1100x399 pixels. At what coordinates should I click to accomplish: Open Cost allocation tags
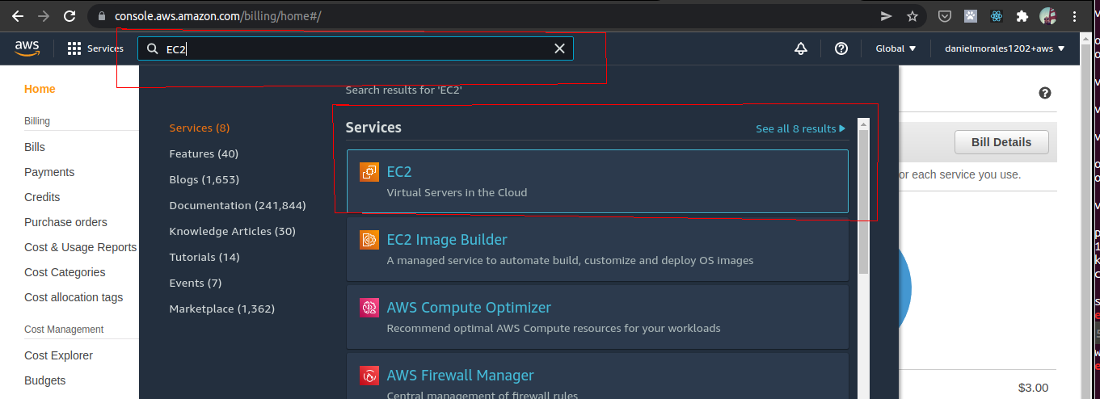tap(74, 297)
